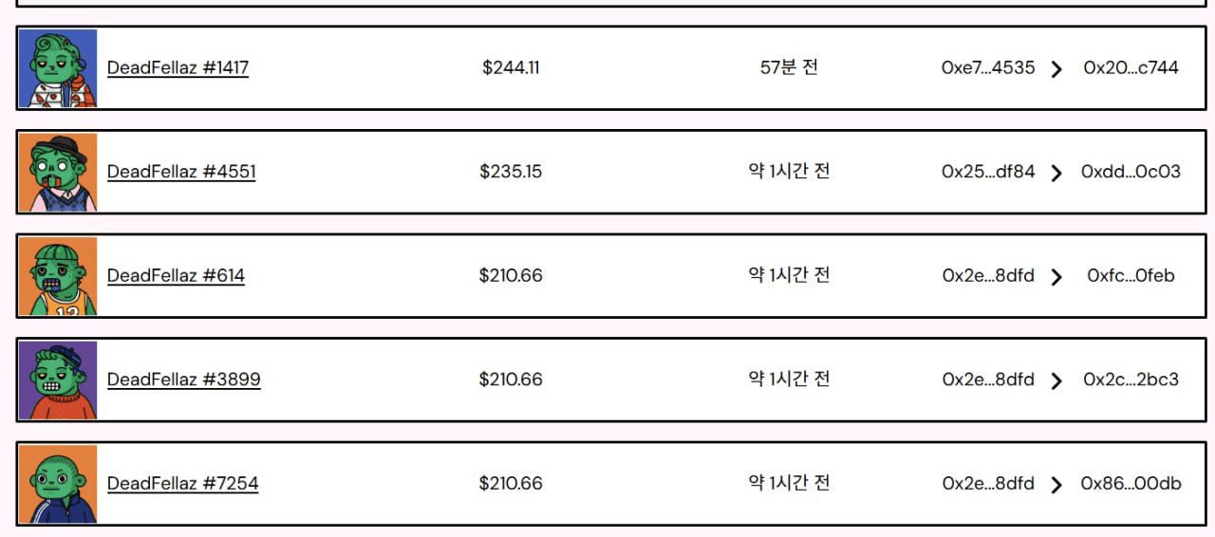Screen dimensions: 1215x537
Task: Click the DeadFellaz #614 title link
Action: [176, 276]
